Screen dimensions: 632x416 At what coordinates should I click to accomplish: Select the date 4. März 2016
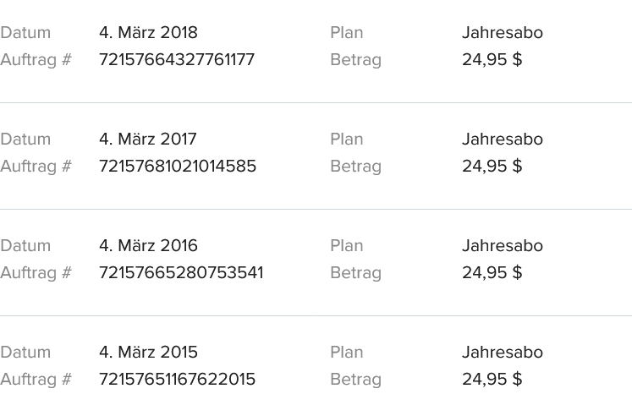148,246
